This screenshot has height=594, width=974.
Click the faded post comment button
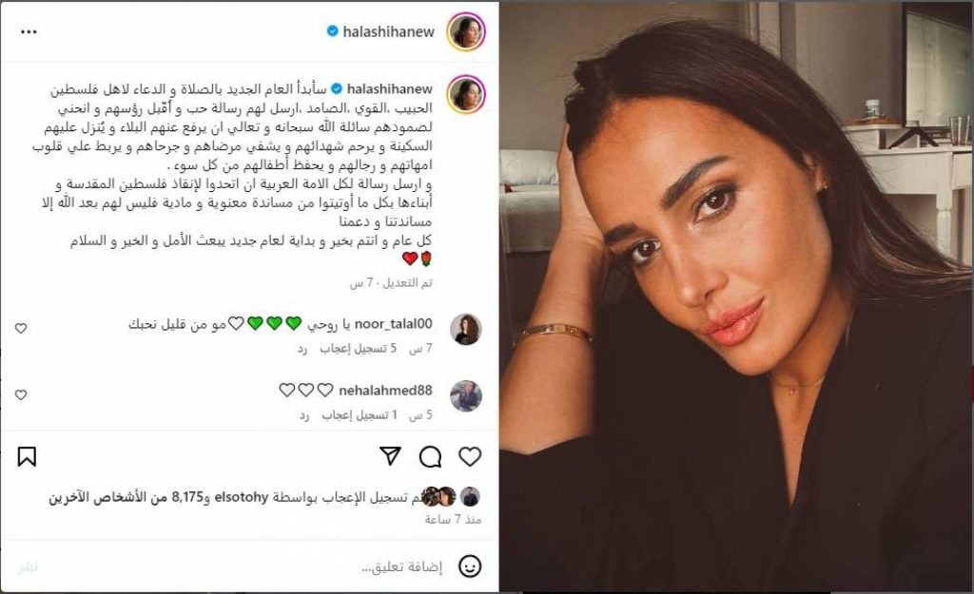point(28,566)
